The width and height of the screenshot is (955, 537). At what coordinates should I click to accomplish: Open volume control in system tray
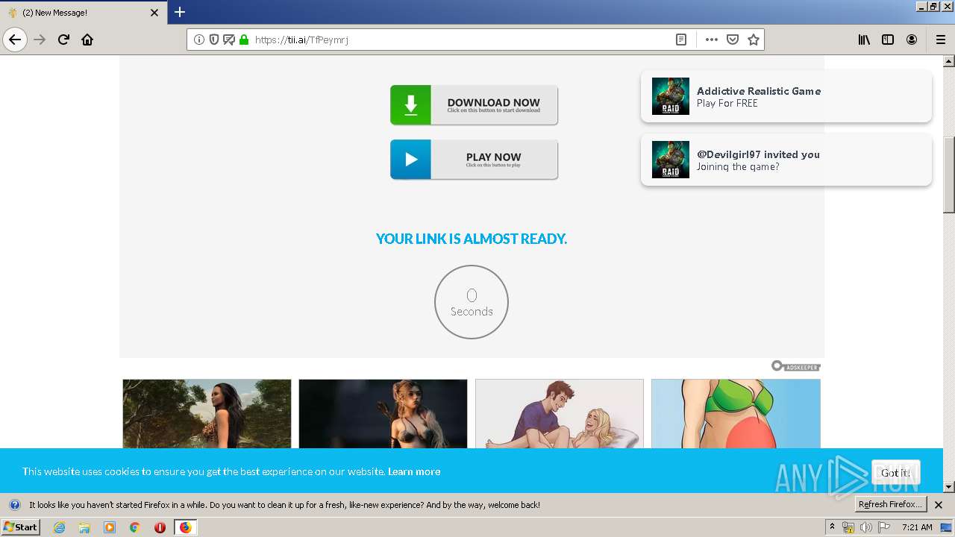pos(866,527)
